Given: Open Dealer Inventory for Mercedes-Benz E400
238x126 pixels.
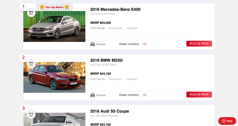Looking at the screenshot, I should [x=129, y=44].
